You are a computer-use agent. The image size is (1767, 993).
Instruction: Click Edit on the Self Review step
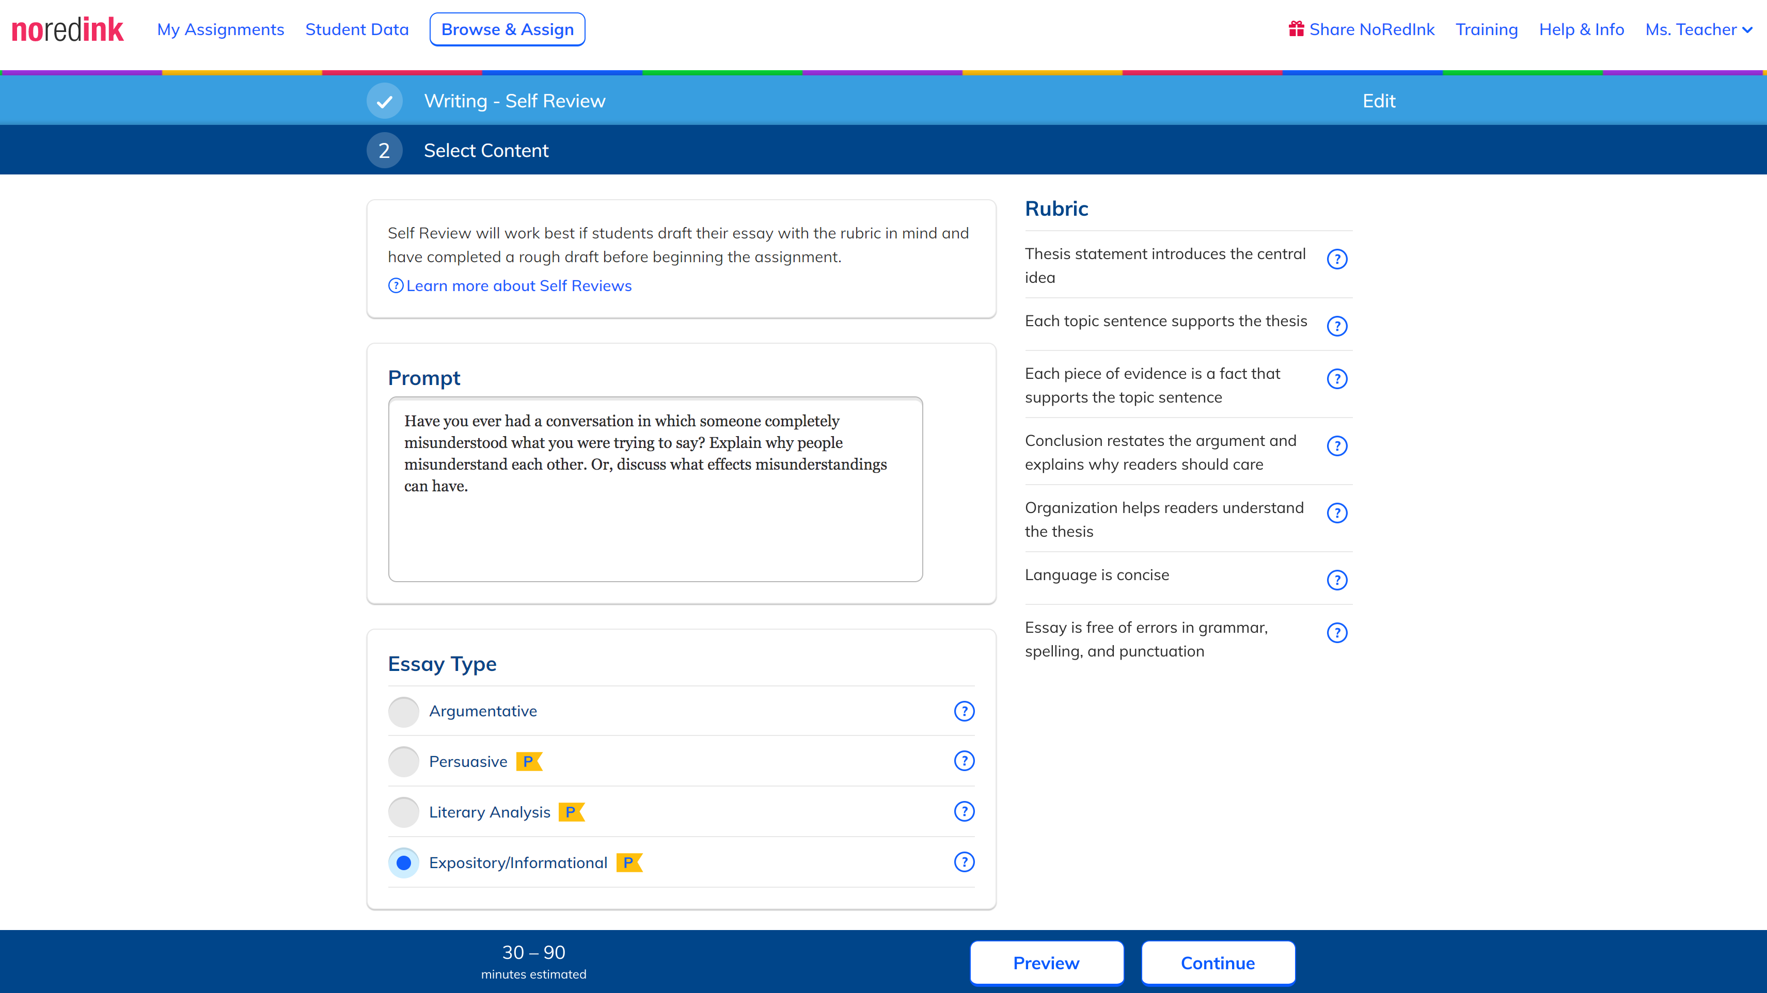[1379, 101]
